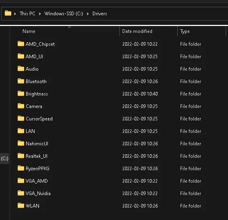This screenshot has width=228, height=220.
Task: Click the Brightness date 2022-02-09 10:40
Action: coord(140,94)
